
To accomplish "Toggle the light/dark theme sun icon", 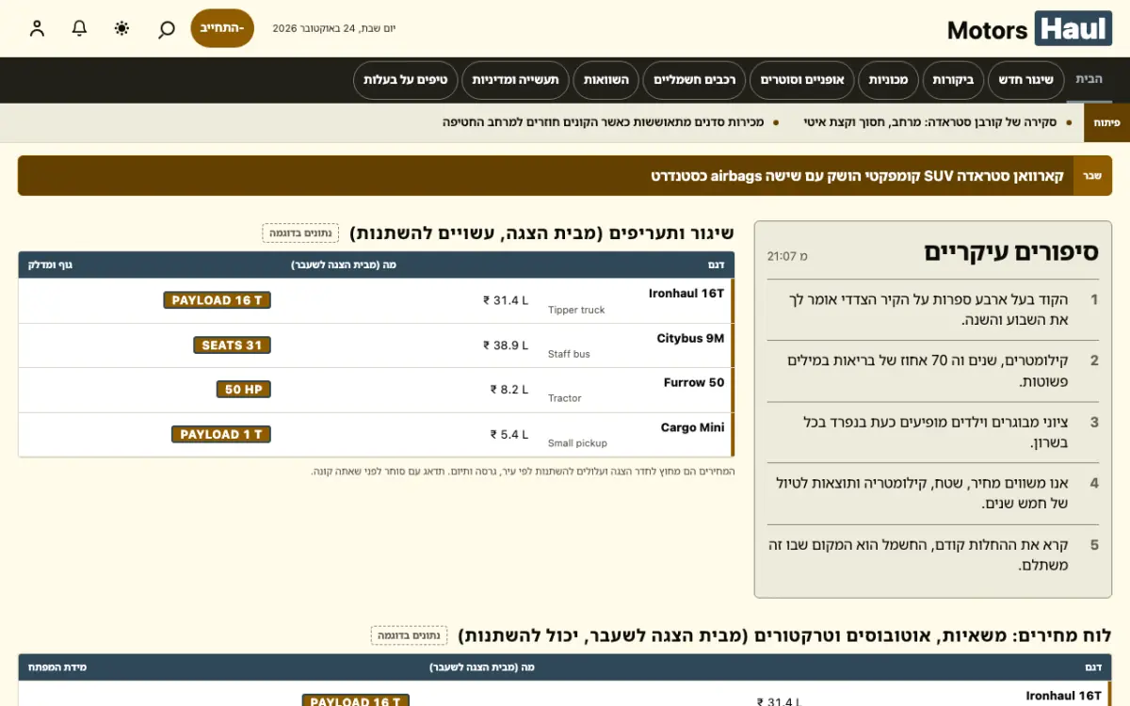I will (x=121, y=28).
